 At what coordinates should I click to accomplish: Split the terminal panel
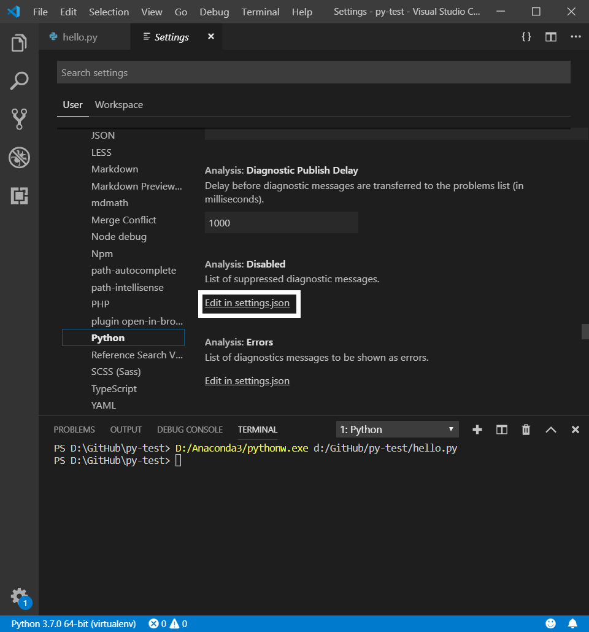pyautogui.click(x=501, y=430)
